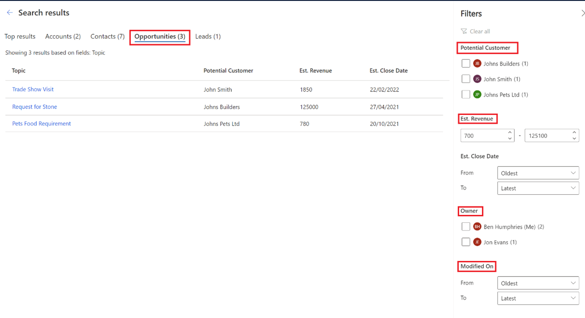Open the Trade Show Visit opportunity
585x318 pixels.
33,89
